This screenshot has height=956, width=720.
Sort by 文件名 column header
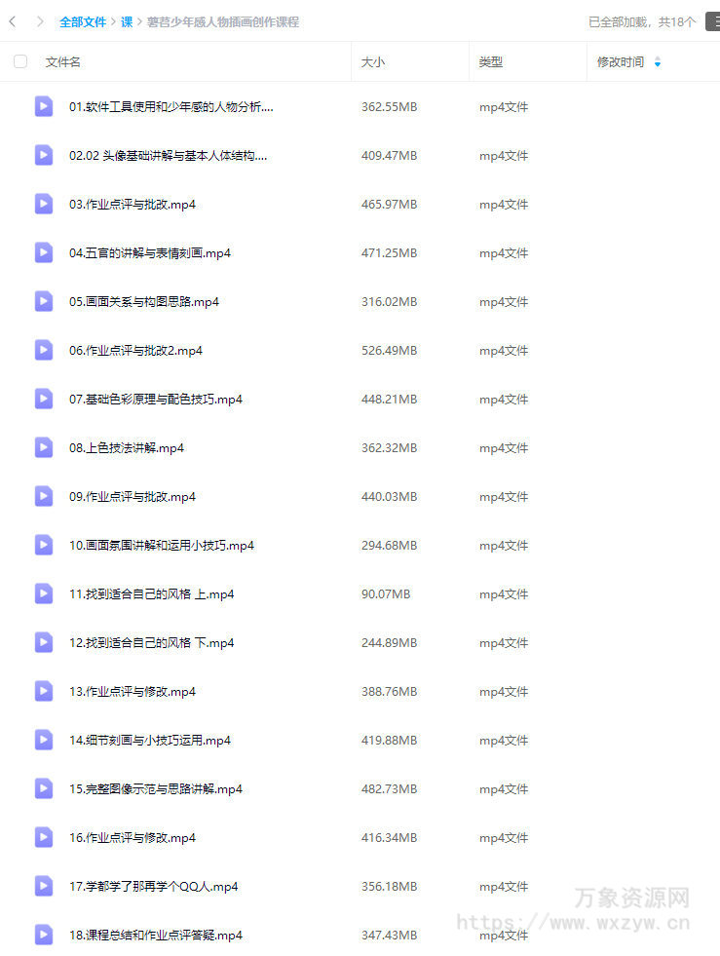pyautogui.click(x=62, y=62)
